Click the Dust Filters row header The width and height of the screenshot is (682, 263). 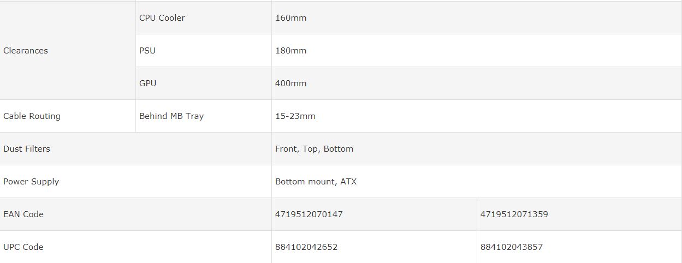click(27, 149)
